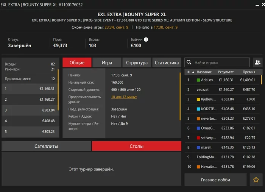265x192 pixels.
Task: Open the Статистика tab
Action: point(167,62)
